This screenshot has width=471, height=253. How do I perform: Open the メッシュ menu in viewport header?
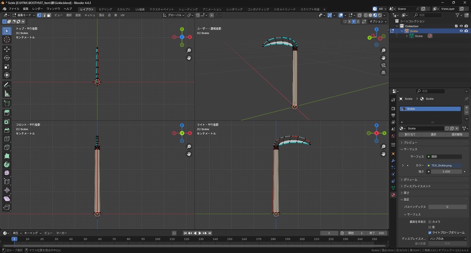pos(90,15)
